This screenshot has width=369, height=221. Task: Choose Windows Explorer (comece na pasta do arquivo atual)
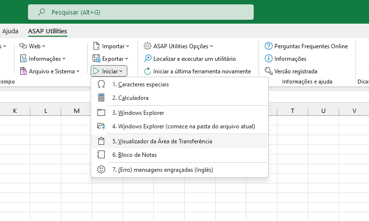(x=179, y=126)
